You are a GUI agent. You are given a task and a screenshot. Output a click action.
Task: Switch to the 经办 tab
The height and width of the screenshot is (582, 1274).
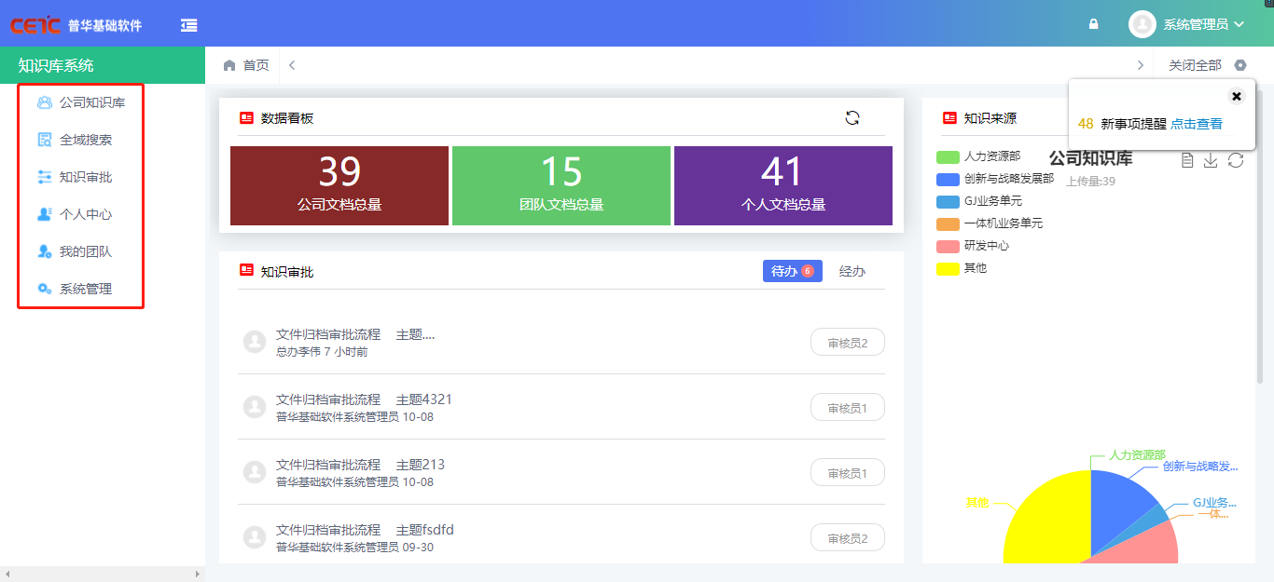click(x=852, y=271)
